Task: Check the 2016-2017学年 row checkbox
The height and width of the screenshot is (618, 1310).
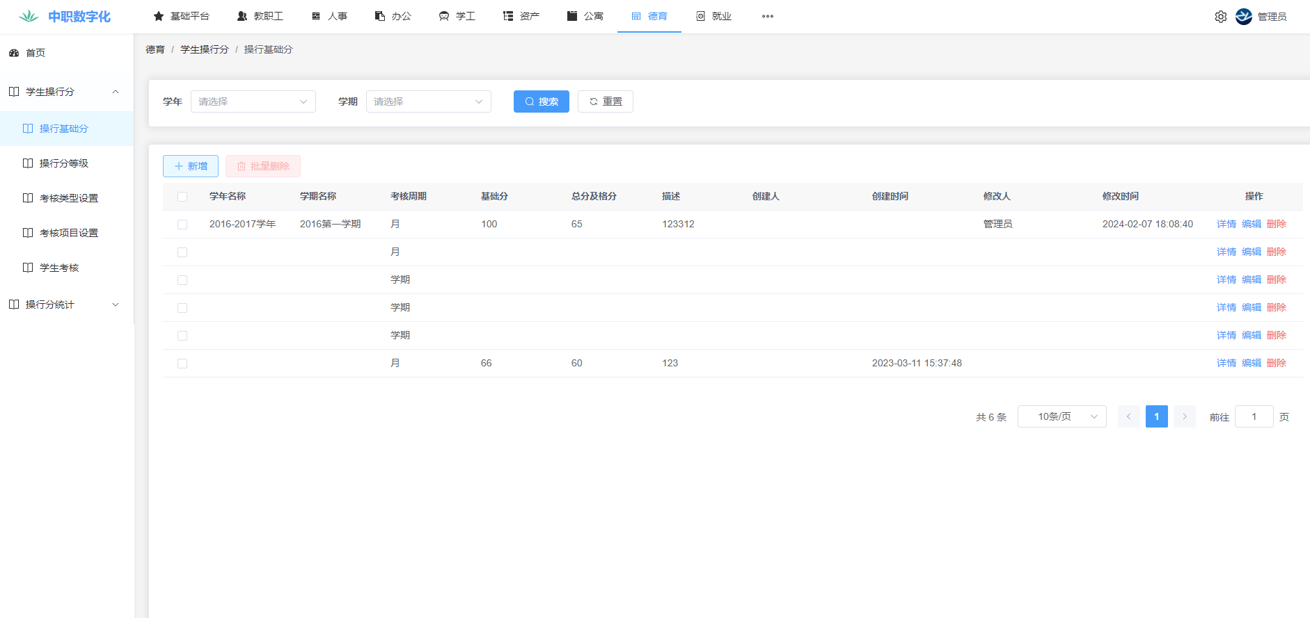Action: click(182, 225)
